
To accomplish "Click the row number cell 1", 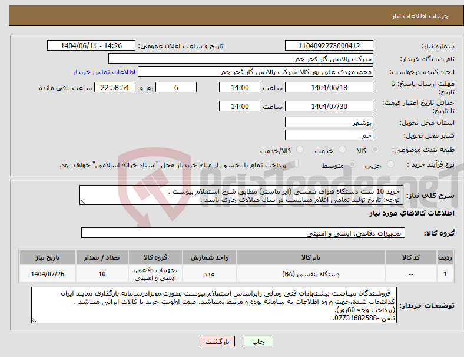I will 445,274.
